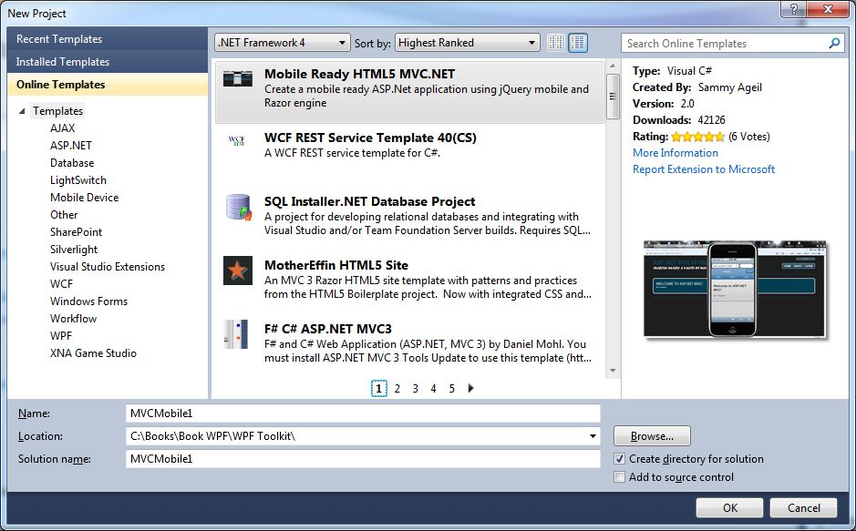Image resolution: width=856 pixels, height=531 pixels.
Task: Select the medium icons list view
Action: click(578, 42)
